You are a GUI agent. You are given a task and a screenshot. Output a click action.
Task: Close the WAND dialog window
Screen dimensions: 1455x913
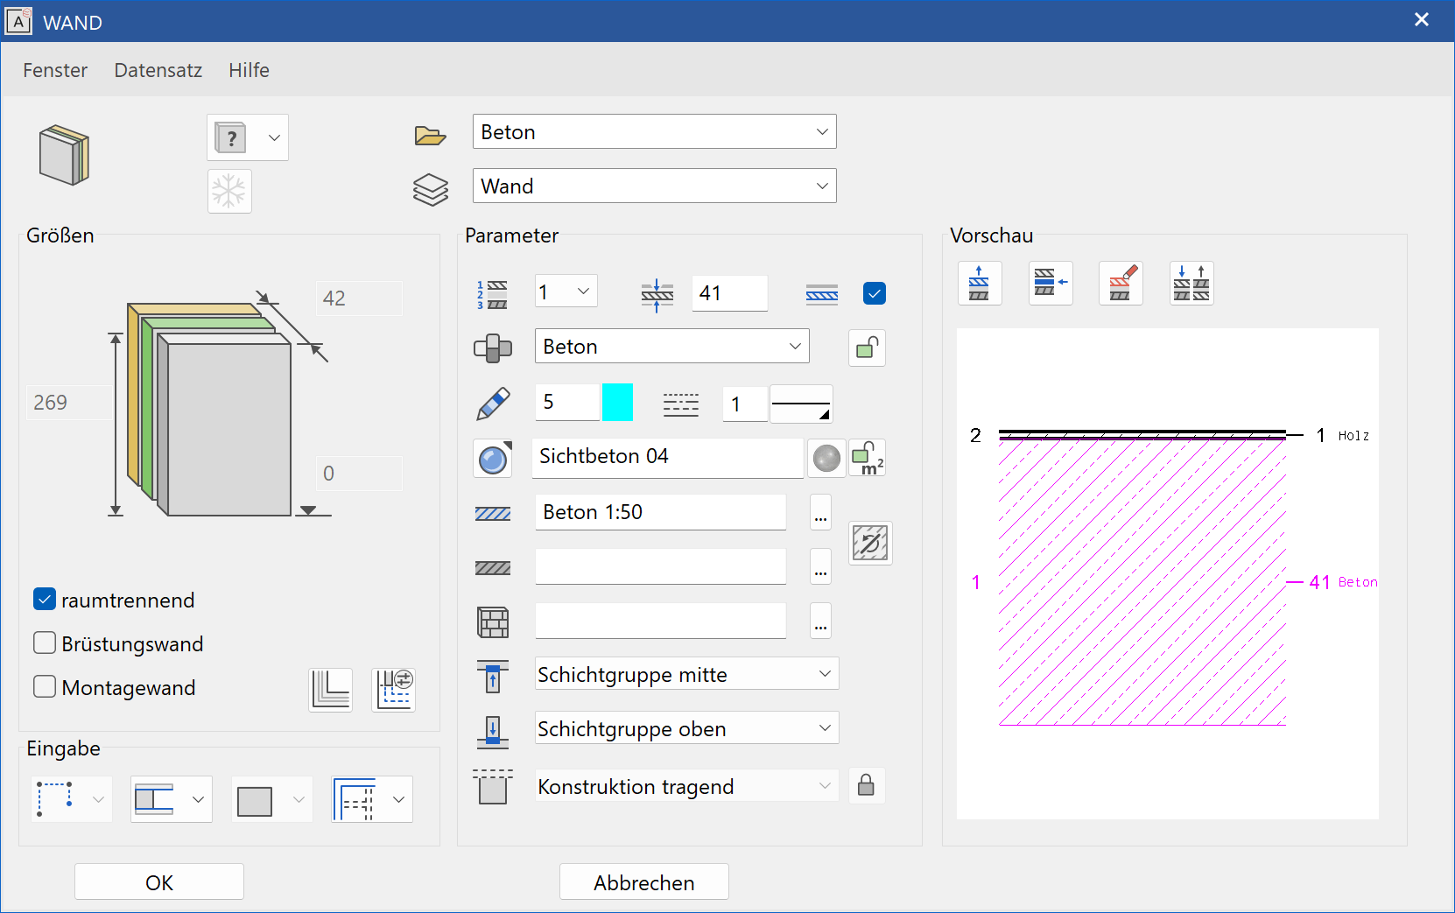pos(1422,20)
